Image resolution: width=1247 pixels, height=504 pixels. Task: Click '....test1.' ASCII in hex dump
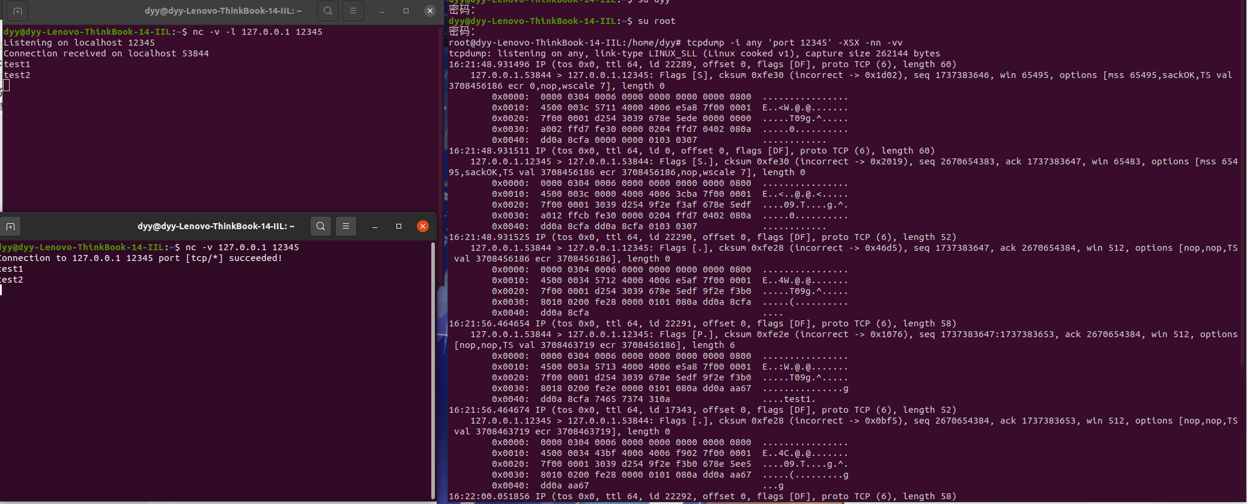[789, 399]
